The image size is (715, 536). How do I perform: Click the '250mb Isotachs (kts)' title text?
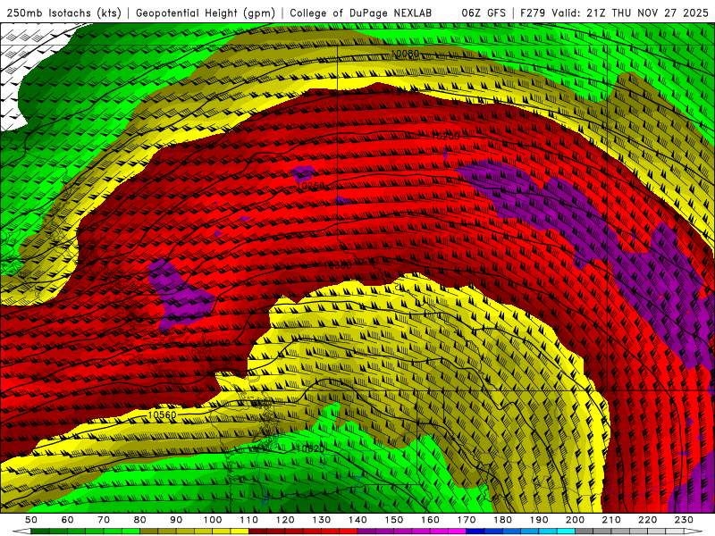point(63,13)
